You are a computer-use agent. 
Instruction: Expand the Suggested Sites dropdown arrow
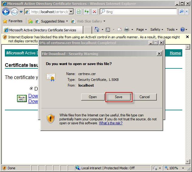(67, 21)
